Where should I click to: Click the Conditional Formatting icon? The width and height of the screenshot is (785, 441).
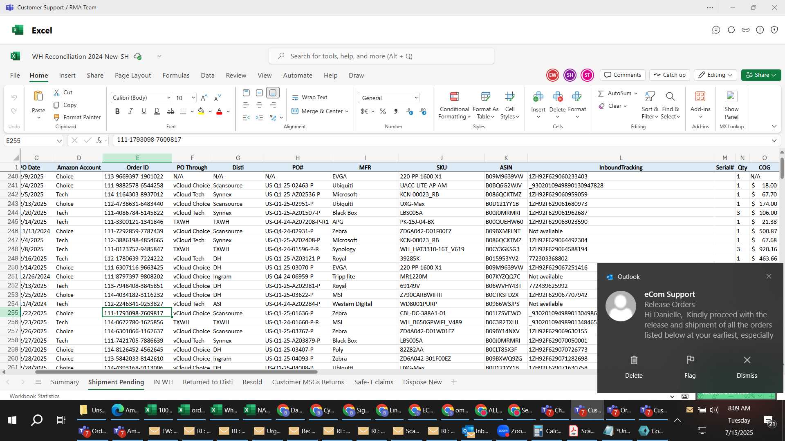(454, 97)
